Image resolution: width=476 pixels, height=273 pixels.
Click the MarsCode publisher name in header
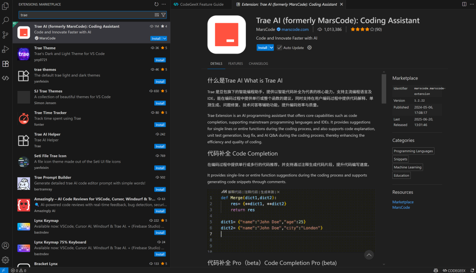265,29
